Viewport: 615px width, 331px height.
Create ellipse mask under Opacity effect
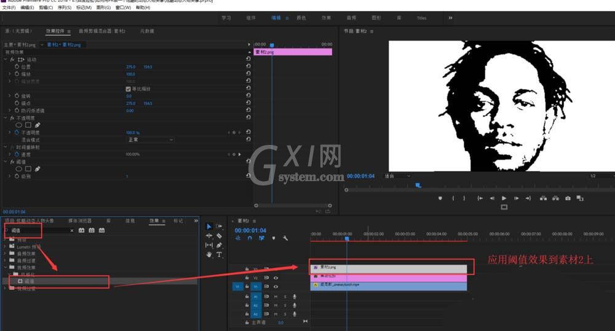coord(18,125)
